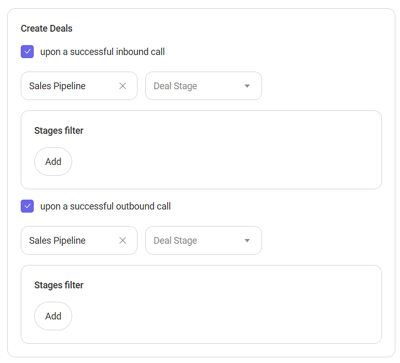Click the 'Sales Pipeline' text in the outbound field
This screenshot has width=400, height=363.
click(57, 241)
